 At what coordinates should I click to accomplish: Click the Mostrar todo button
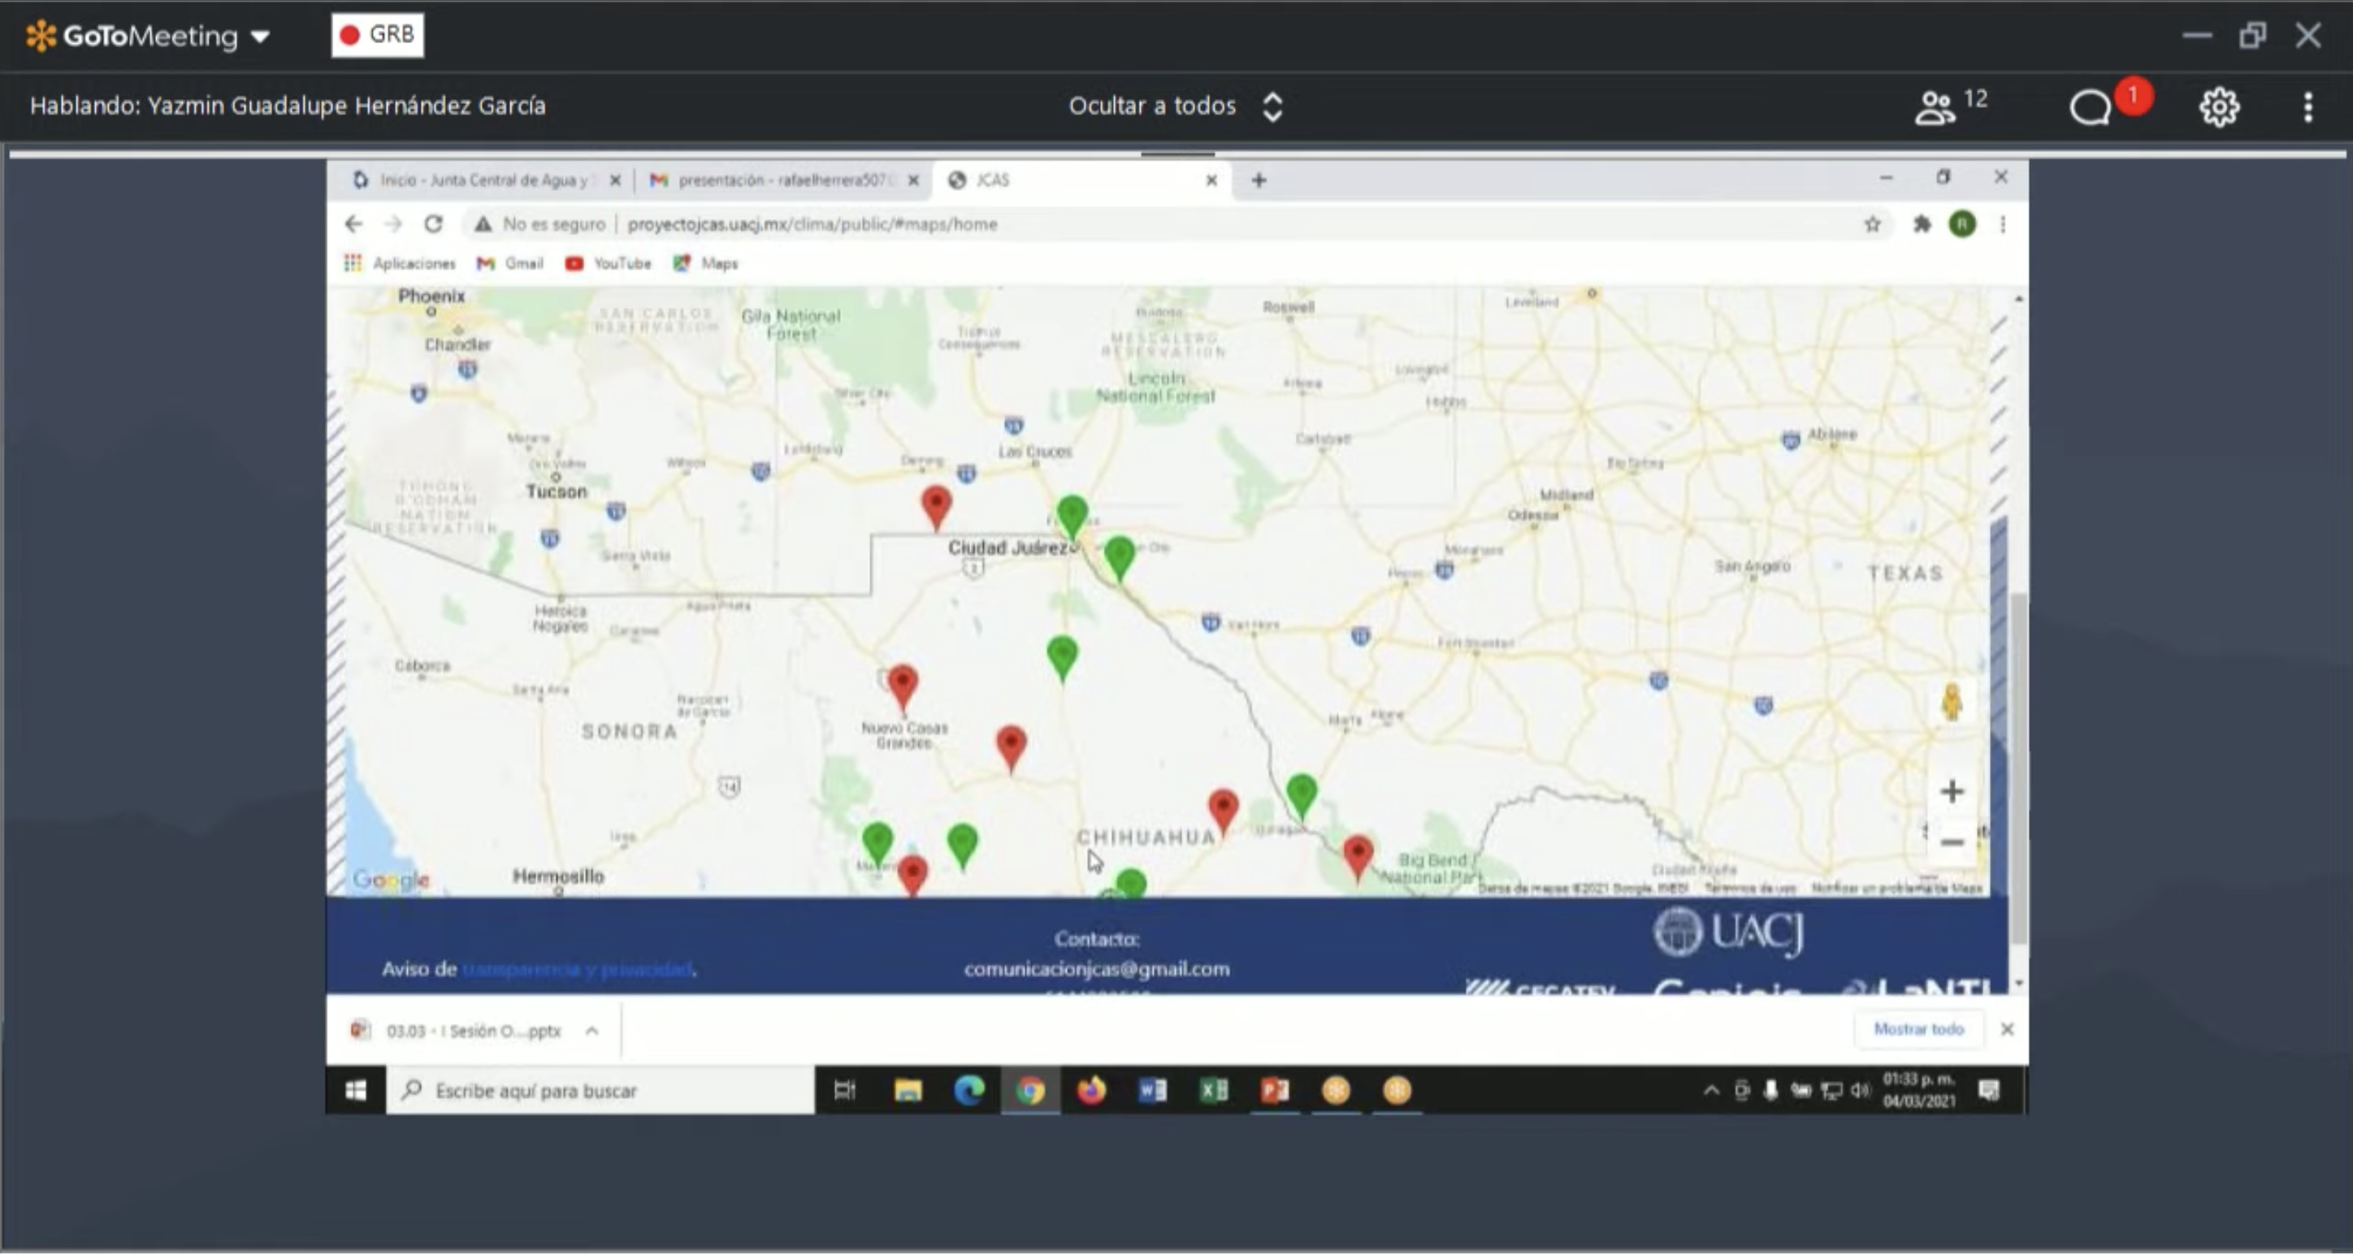[x=1918, y=1028]
